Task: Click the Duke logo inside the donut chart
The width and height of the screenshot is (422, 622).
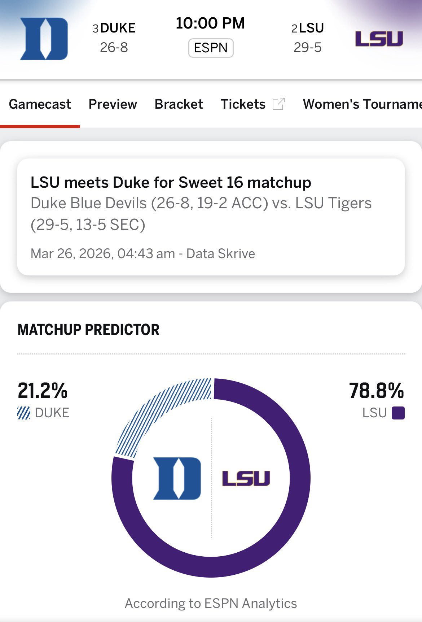Action: click(177, 478)
